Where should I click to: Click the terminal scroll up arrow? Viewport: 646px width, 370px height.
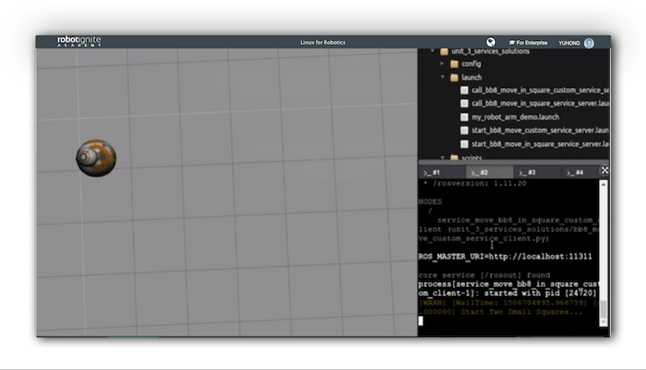(603, 185)
